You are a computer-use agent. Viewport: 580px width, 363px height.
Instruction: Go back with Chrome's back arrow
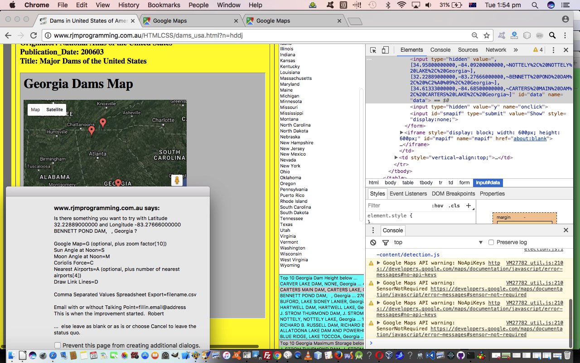(8, 35)
